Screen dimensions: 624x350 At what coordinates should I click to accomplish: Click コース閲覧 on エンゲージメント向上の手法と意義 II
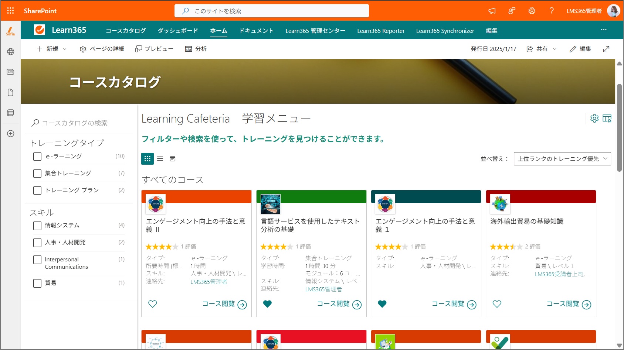pos(224,304)
